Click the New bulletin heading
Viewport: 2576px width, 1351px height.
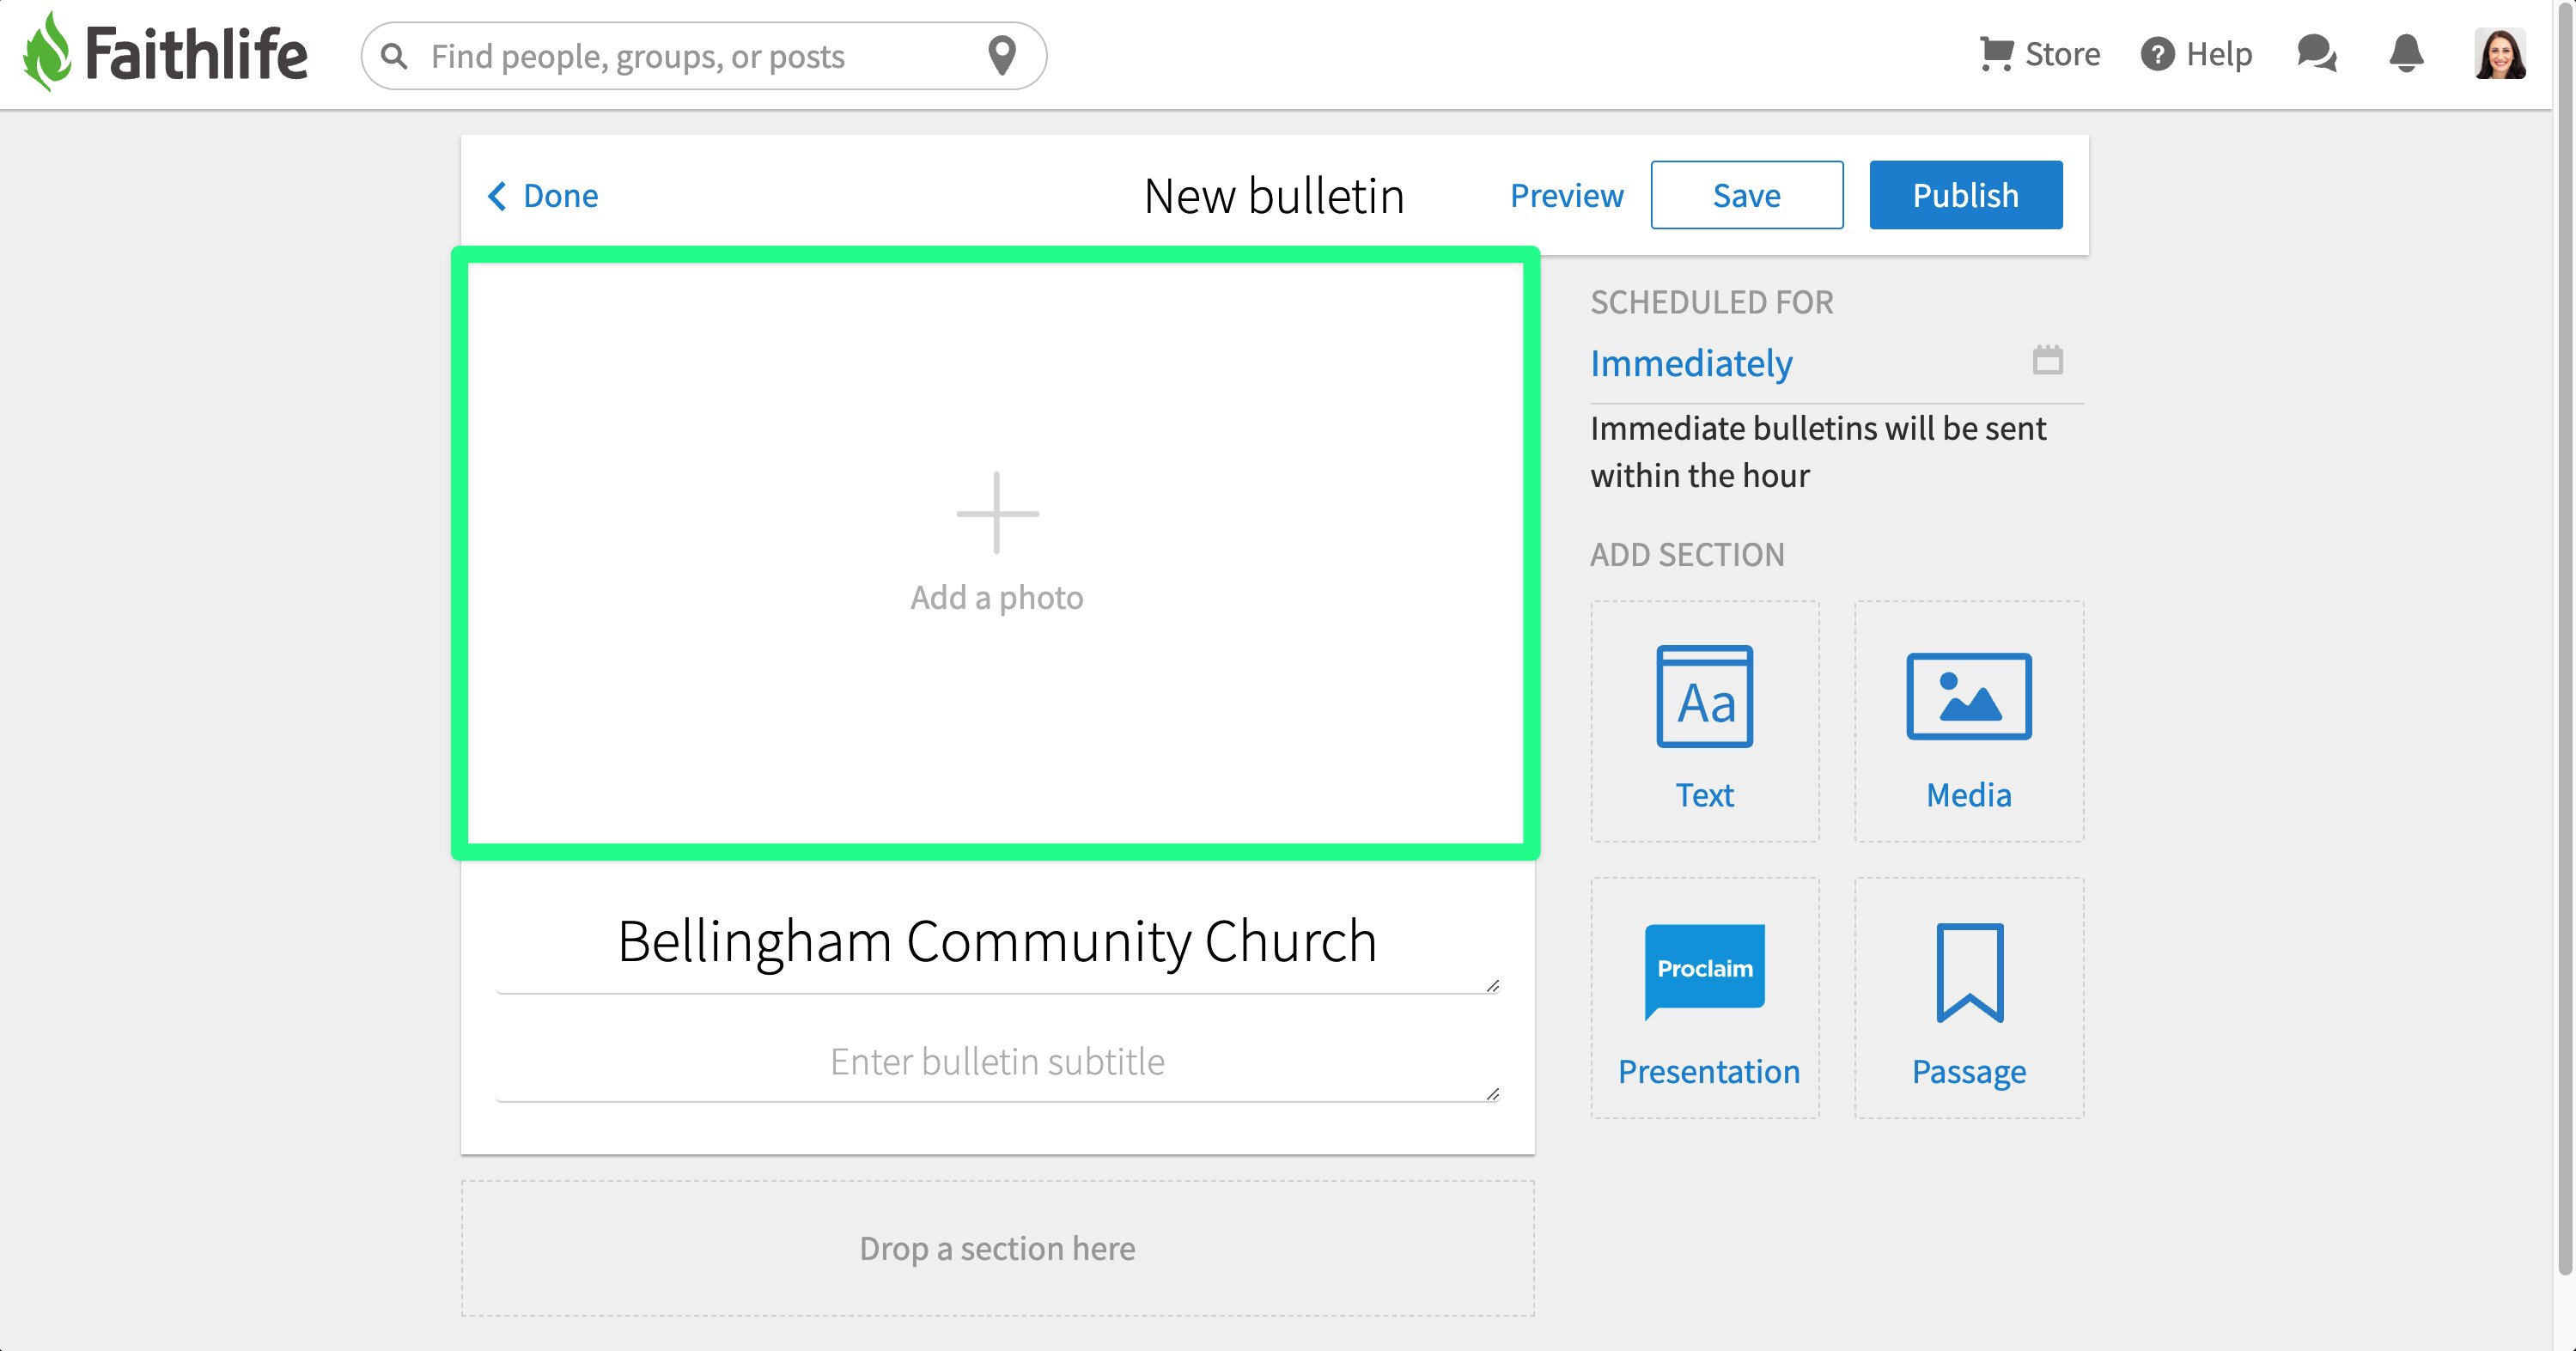pos(1274,195)
